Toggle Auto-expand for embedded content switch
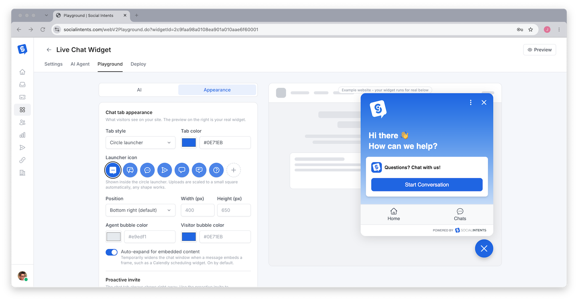 coord(112,252)
